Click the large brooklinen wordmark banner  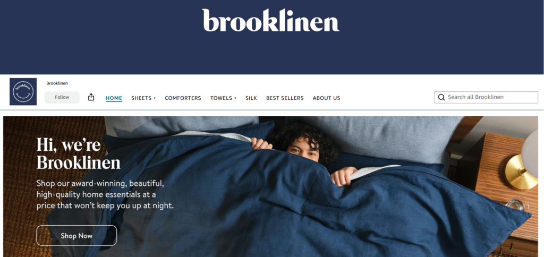point(270,20)
